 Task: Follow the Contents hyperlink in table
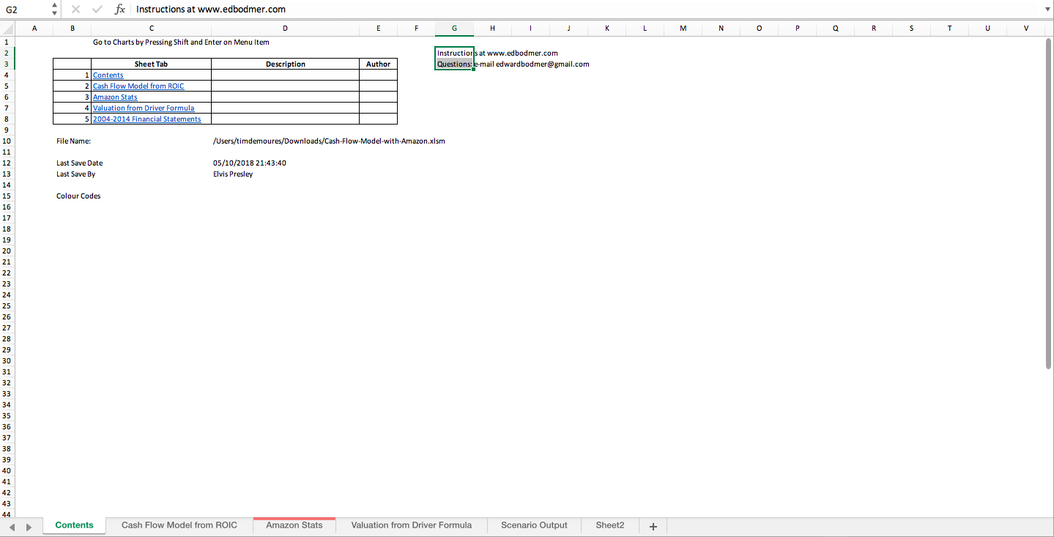click(108, 75)
